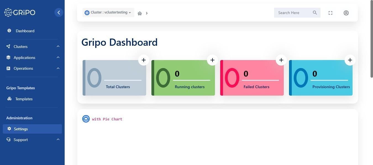
Task: Click the plus icon on Provisioning Clusters card
Action: tap(350, 60)
